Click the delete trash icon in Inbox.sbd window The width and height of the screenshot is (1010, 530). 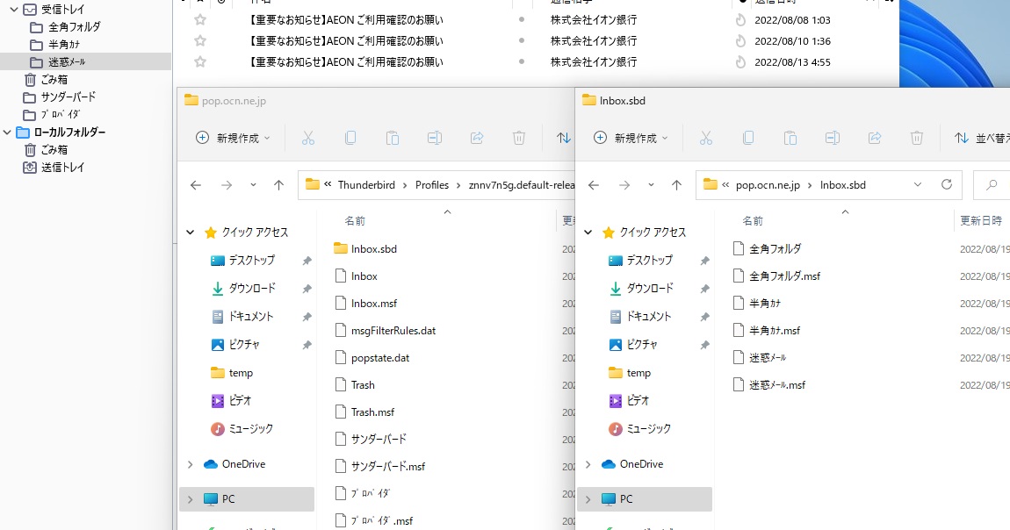click(917, 138)
